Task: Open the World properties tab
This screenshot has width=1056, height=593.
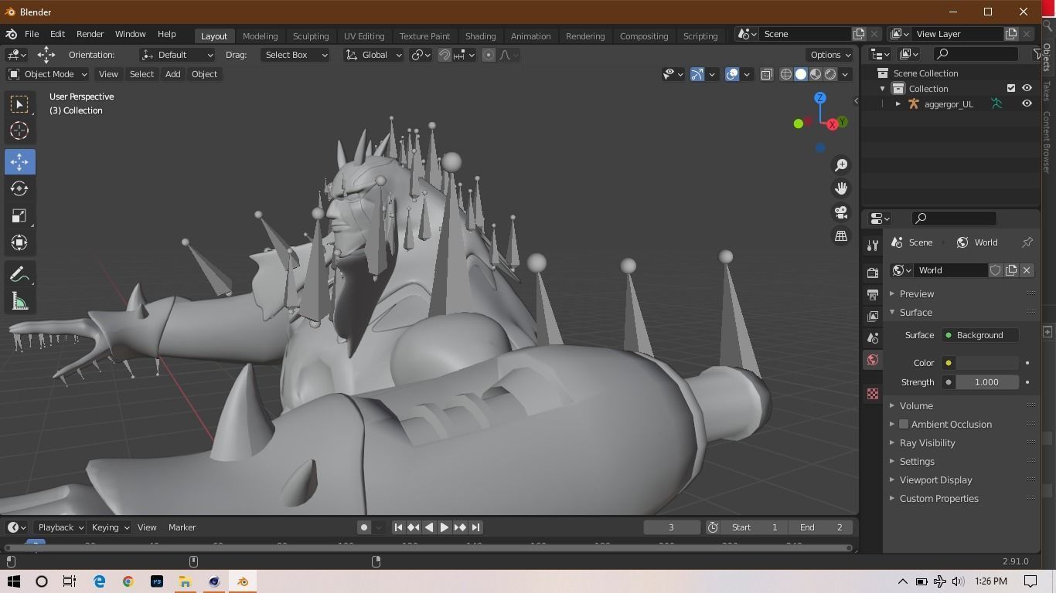Action: (x=873, y=359)
